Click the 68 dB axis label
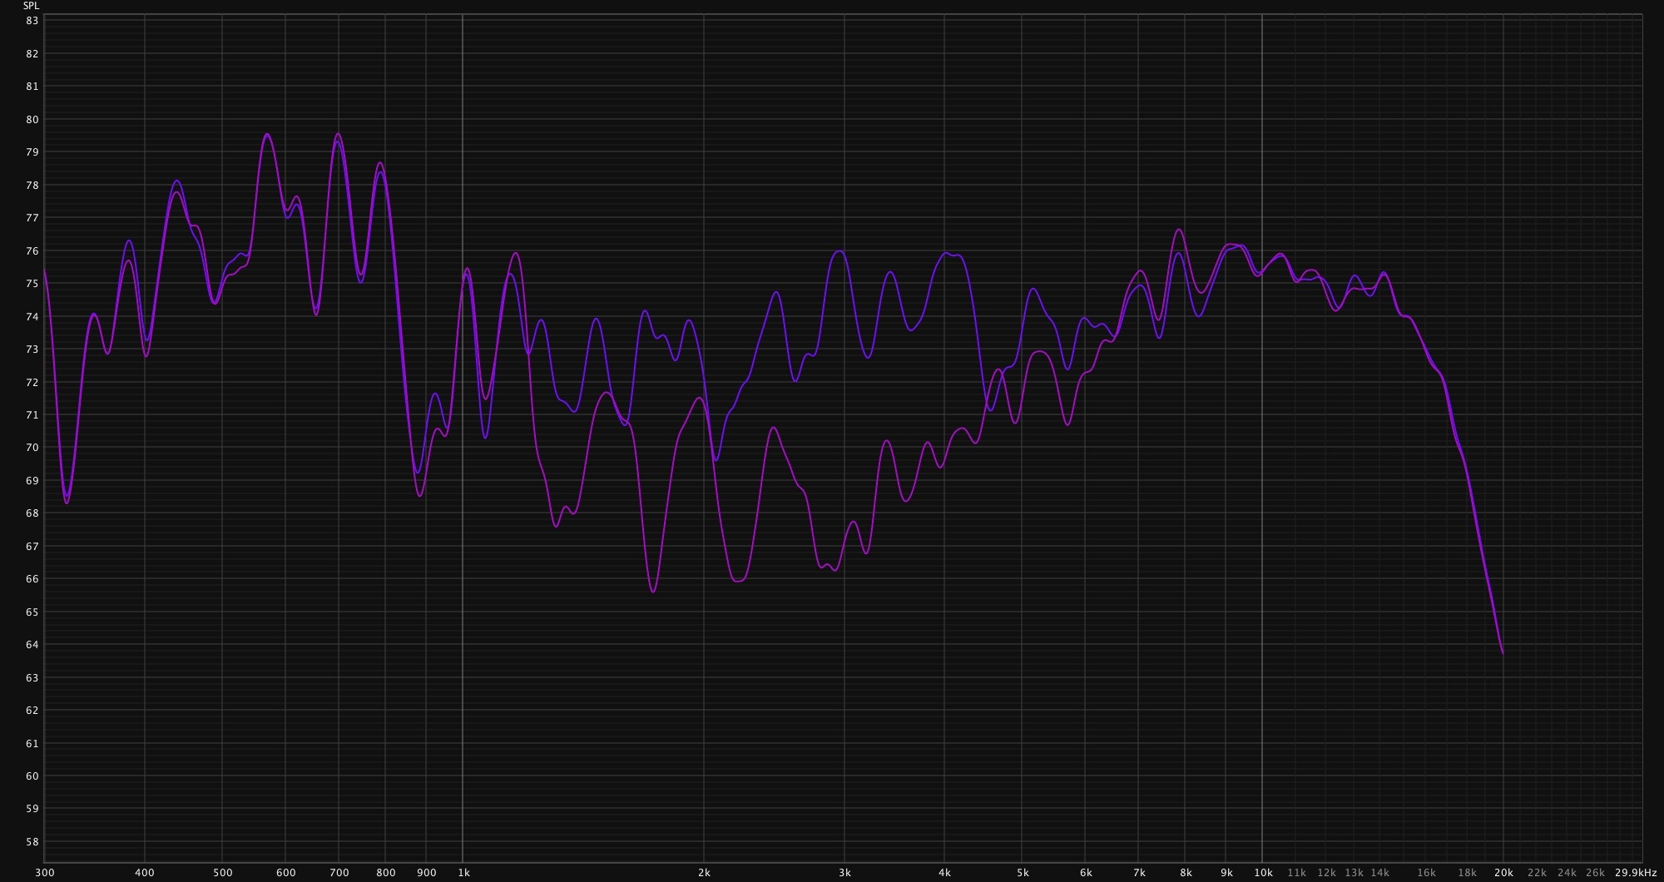The width and height of the screenshot is (1664, 882). pos(32,513)
